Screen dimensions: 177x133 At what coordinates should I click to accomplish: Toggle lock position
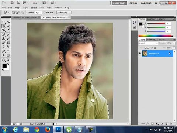[152, 48]
